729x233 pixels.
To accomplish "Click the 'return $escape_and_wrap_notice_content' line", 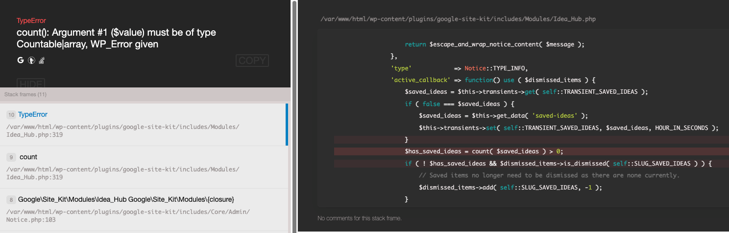I will pos(495,44).
